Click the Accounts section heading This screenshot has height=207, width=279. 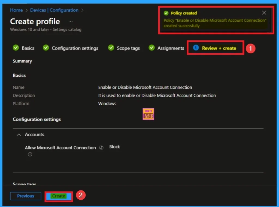35,134
